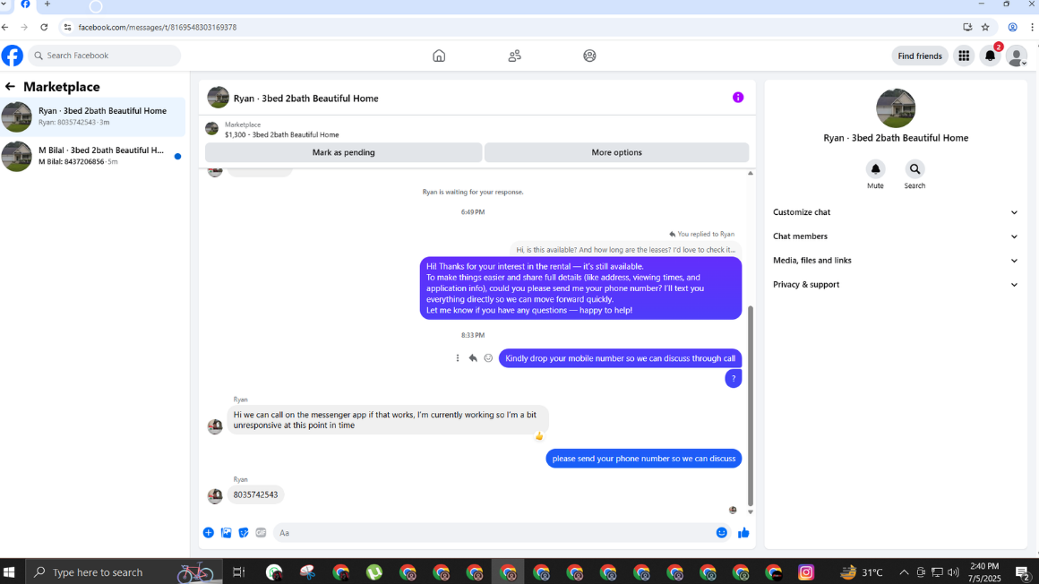Click the quoted reply 'Hi, is this available?'
The width and height of the screenshot is (1039, 584).
point(625,250)
